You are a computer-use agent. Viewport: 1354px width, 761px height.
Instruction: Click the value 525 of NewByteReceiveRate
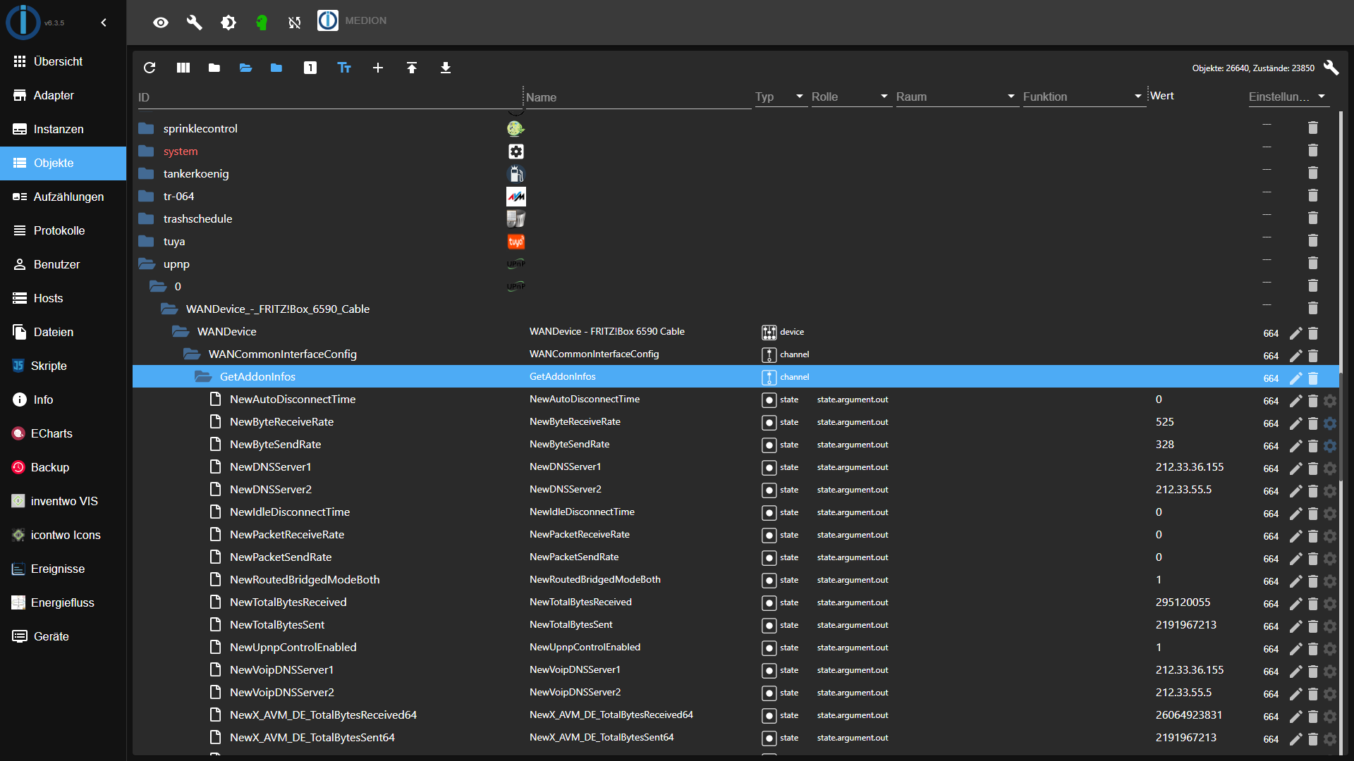[x=1165, y=421]
